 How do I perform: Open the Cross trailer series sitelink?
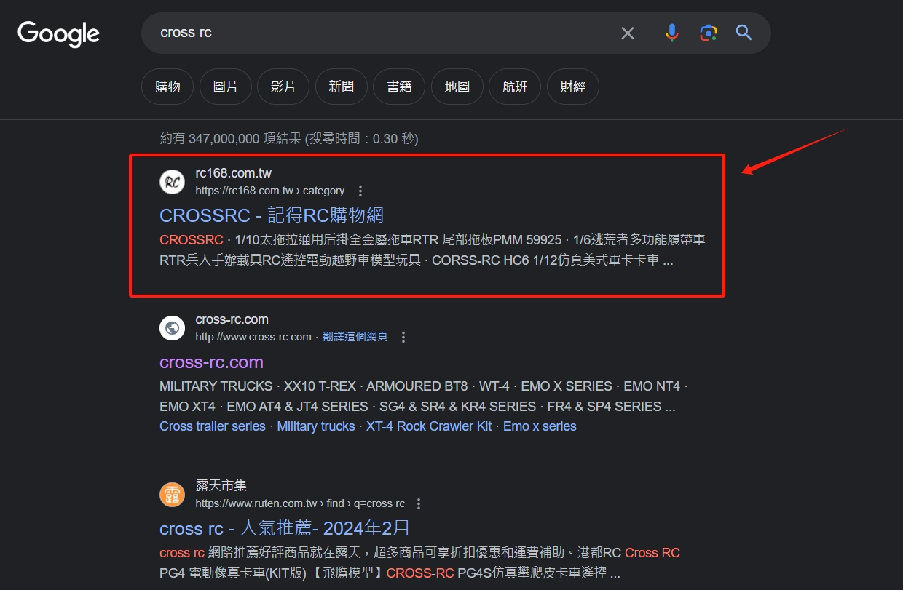(213, 426)
